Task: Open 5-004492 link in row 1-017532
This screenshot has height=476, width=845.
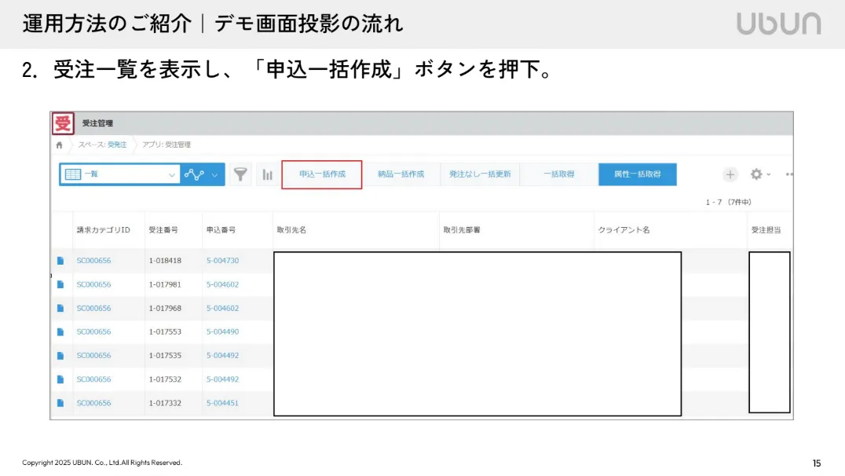Action: 222,379
